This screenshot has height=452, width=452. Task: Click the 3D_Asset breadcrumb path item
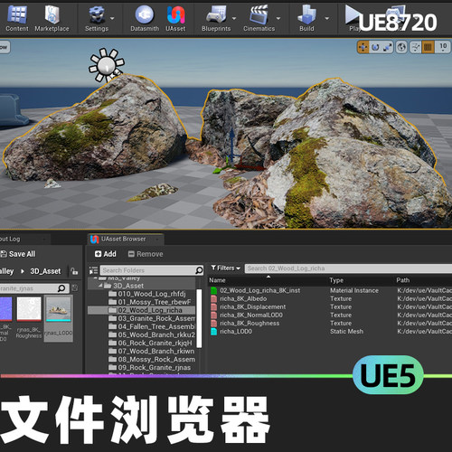[x=45, y=271]
